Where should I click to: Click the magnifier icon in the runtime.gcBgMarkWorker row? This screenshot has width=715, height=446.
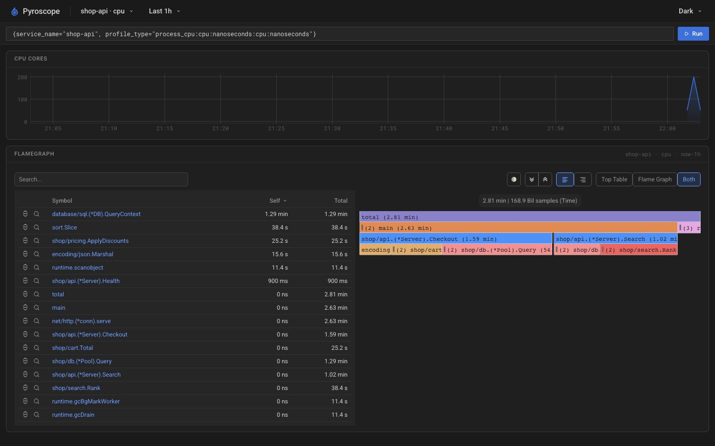click(x=37, y=401)
